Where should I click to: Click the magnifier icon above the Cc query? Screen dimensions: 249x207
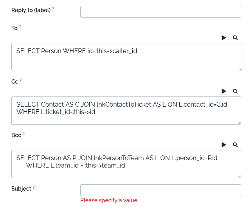pos(235,91)
